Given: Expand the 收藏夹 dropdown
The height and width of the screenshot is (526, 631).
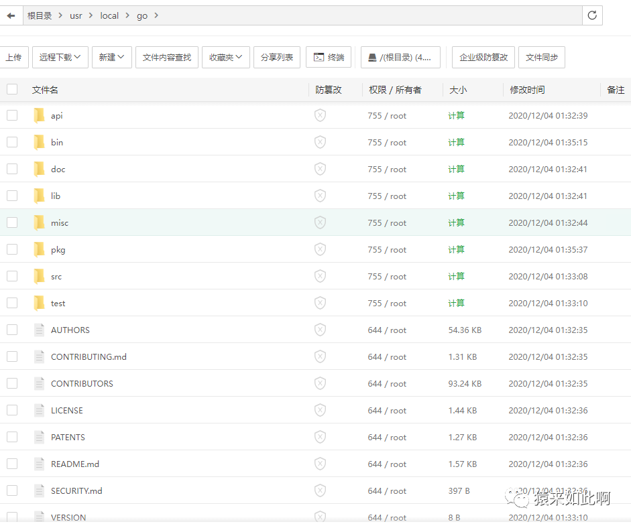Looking at the screenshot, I should point(226,57).
